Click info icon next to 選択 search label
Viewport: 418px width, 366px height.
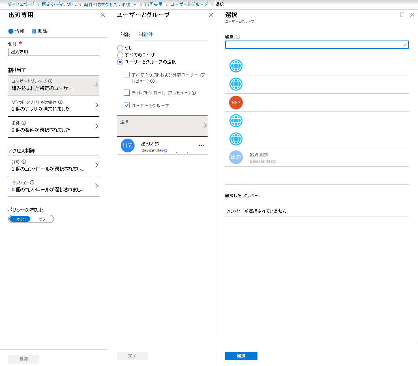coord(238,37)
